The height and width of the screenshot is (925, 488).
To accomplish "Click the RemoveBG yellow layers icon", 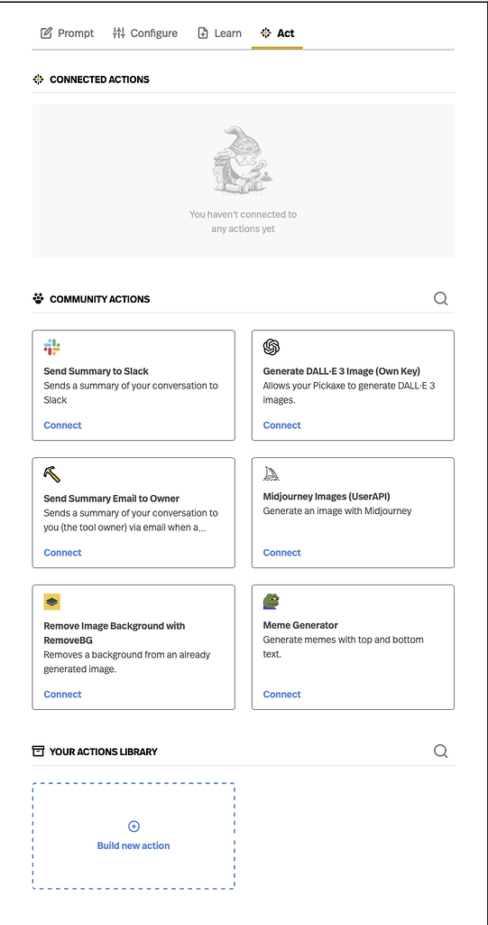I will 51,602.
